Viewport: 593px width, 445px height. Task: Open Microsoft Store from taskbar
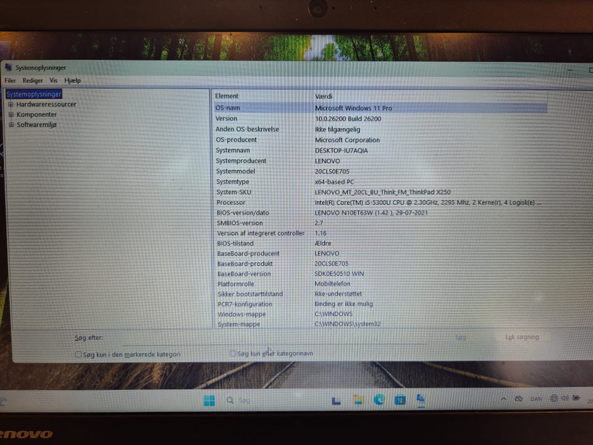coord(400,400)
